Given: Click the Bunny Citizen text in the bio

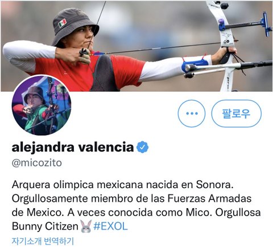Looking at the screenshot, I should coord(45,226).
